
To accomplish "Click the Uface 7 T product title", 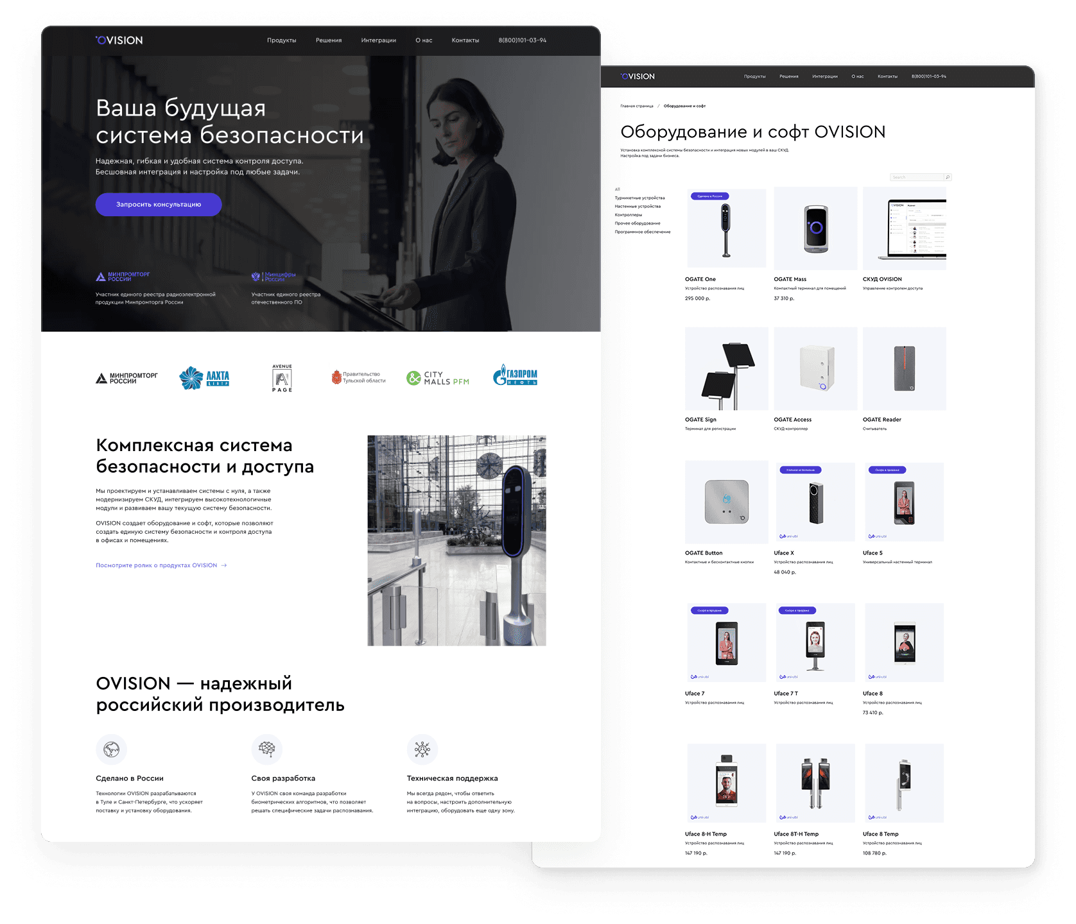I will pos(786,694).
